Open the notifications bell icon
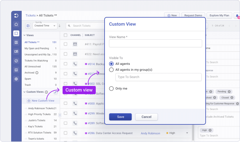Viewport: 240px width, 142px height. coord(237,16)
